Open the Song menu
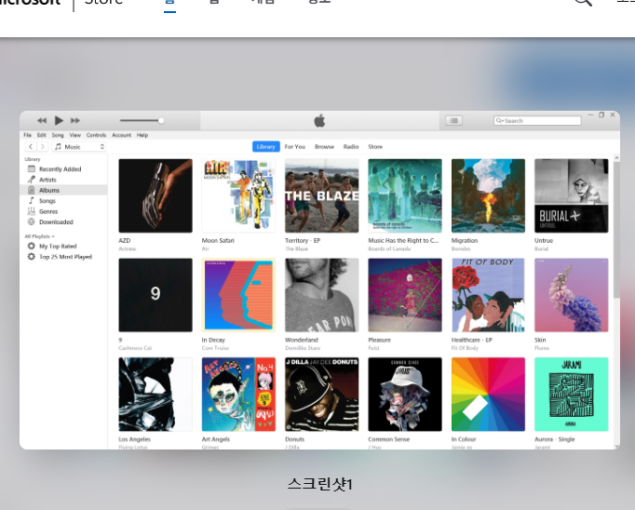Screen dimensions: 635x510 (58, 135)
